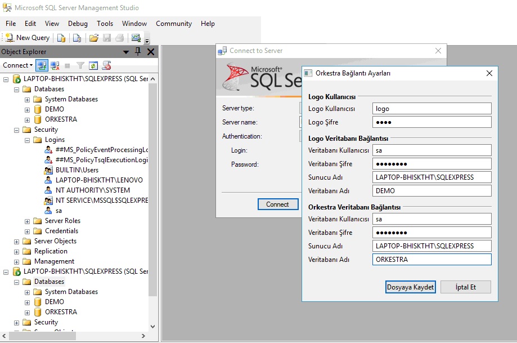Click the Replication folder icon
517x343 pixels.
tap(26, 251)
